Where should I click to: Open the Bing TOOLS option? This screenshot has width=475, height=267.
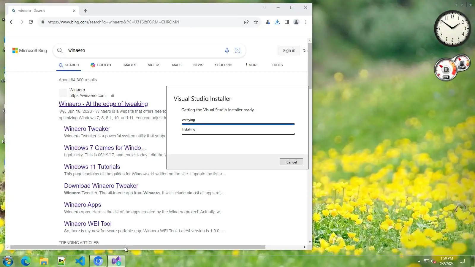[x=277, y=65]
